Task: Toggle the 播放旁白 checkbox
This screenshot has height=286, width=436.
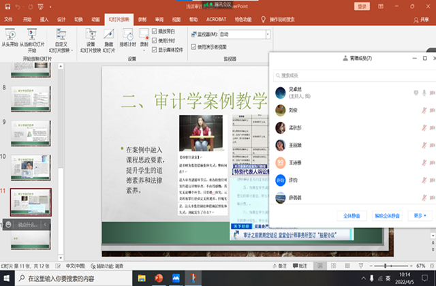Action: [x=155, y=31]
